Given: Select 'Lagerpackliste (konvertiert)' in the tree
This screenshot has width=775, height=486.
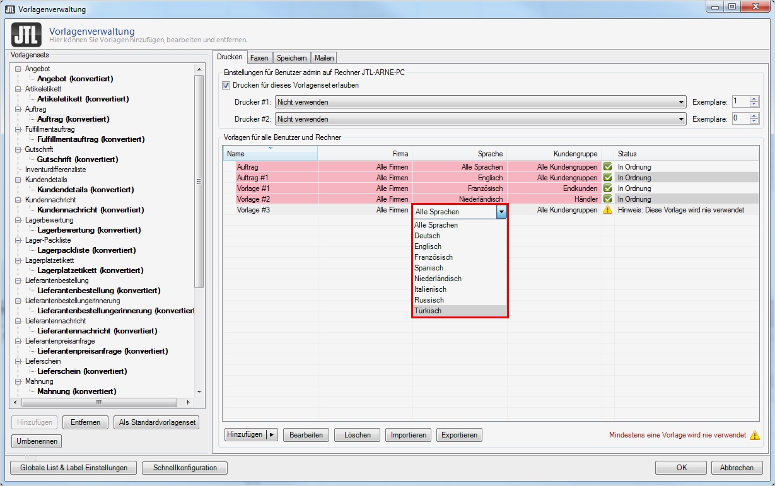Looking at the screenshot, I should tap(86, 250).
